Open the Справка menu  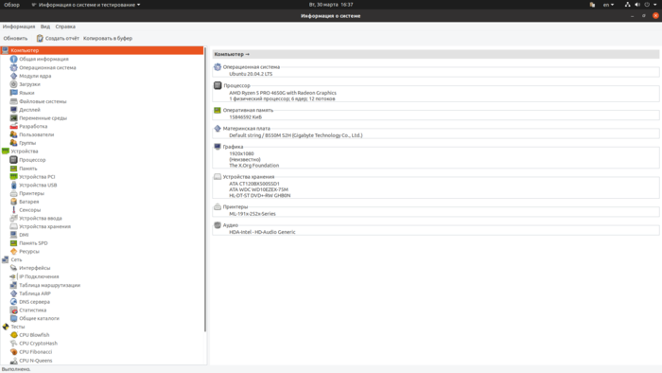point(65,27)
